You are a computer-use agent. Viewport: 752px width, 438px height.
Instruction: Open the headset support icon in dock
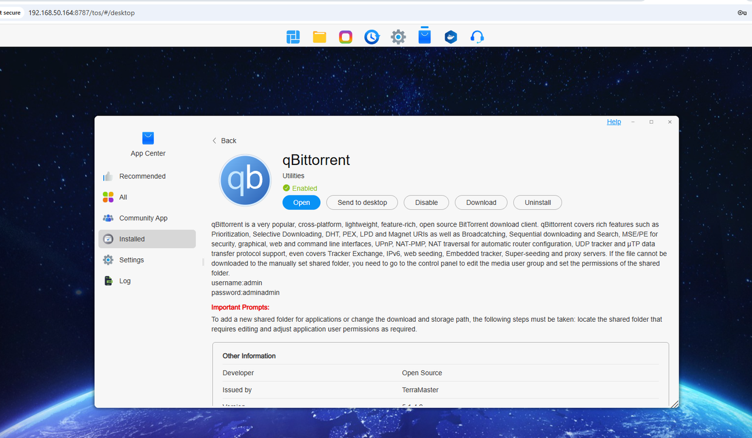click(x=477, y=37)
